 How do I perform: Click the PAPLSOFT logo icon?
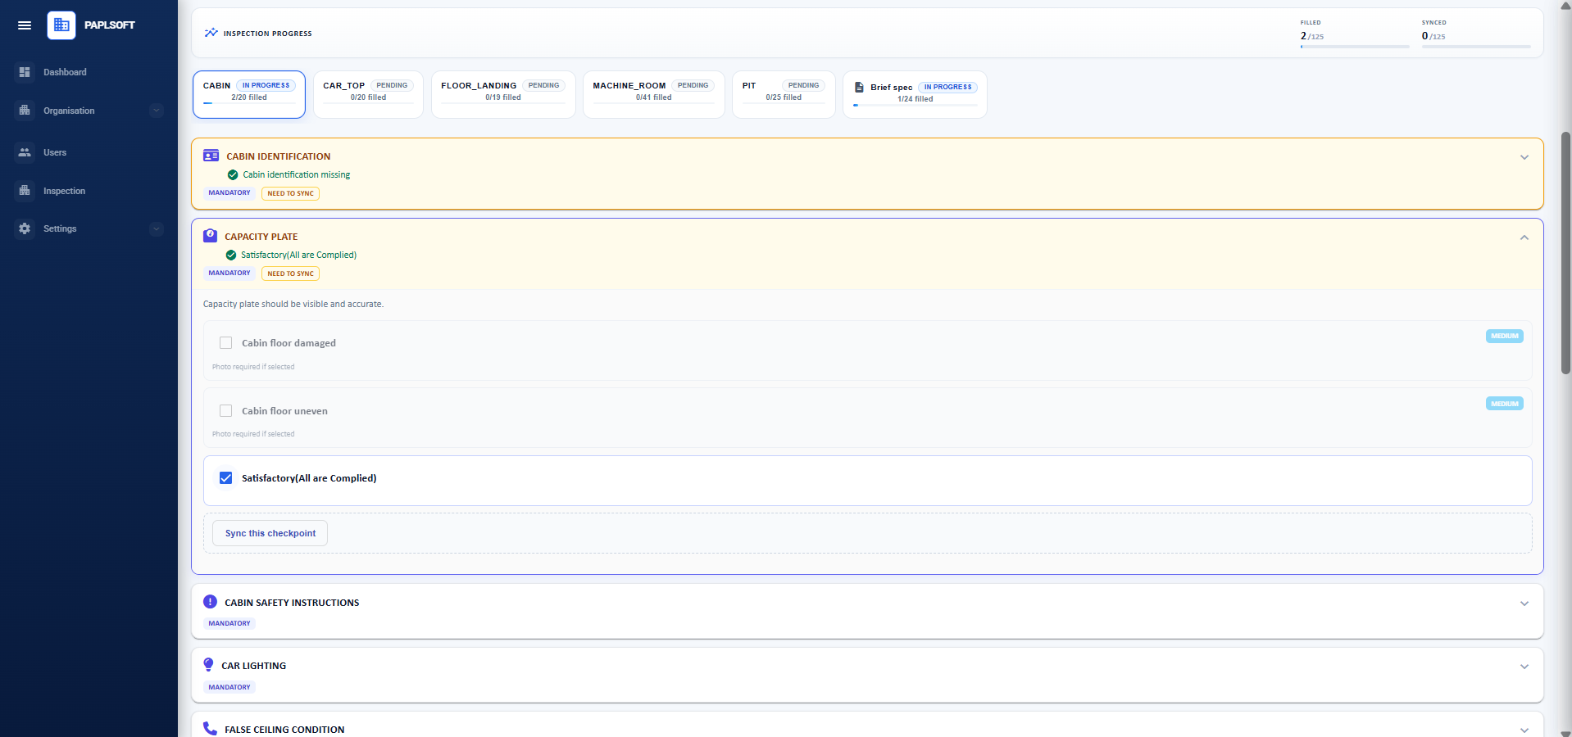pos(61,25)
